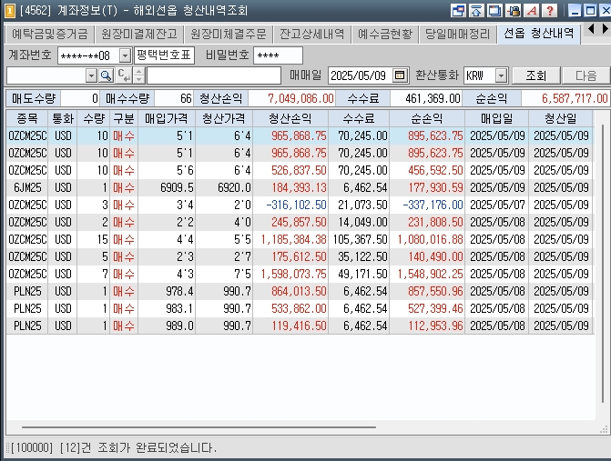The image size is (611, 461).
Task: Click the 청산가격 column header
Action: (x=224, y=118)
